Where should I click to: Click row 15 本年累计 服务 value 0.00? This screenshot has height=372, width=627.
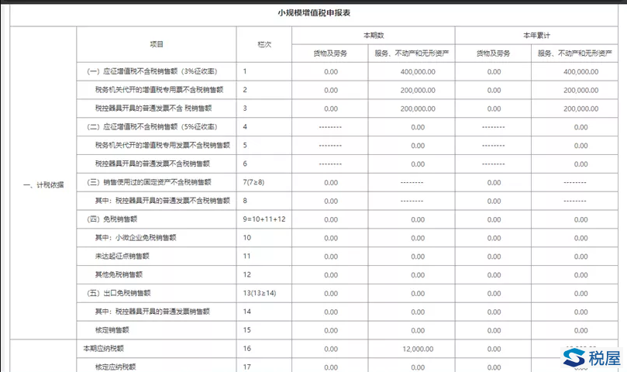pyautogui.click(x=581, y=331)
